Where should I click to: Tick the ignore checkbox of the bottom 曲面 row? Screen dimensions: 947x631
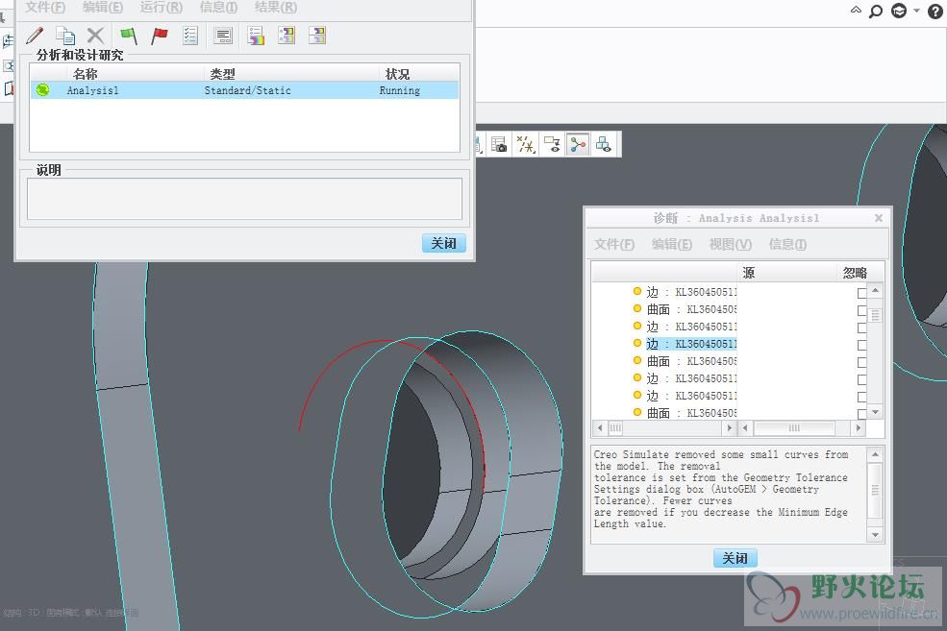861,414
